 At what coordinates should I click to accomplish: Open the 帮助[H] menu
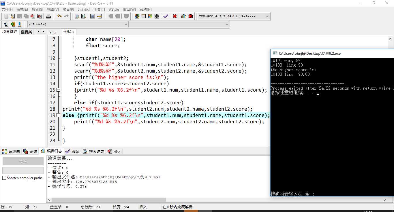pyautogui.click(x=145, y=10)
